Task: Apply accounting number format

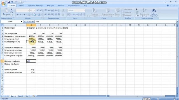Action: [69, 14]
